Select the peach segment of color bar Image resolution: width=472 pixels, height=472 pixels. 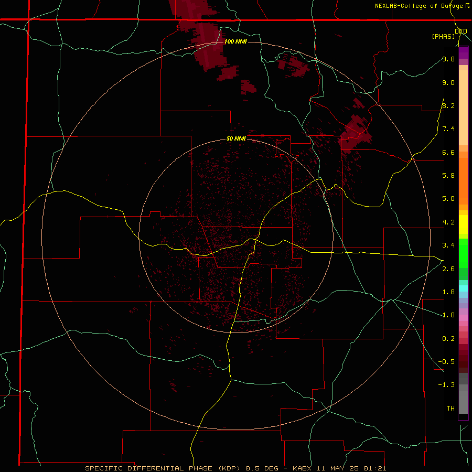463,108
